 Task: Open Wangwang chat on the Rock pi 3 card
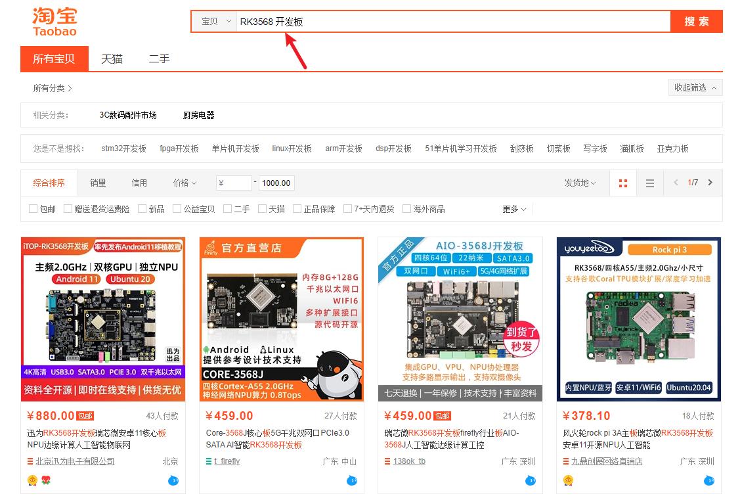tap(708, 480)
